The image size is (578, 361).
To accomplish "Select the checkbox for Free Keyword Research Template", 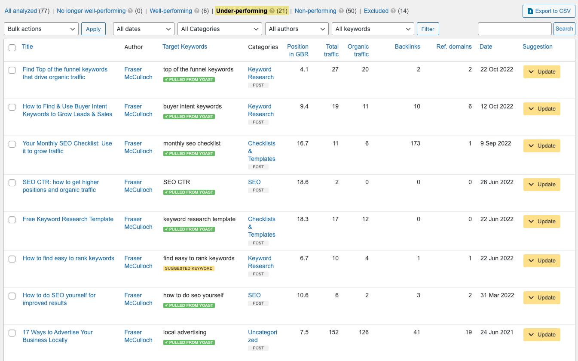I will (12, 220).
